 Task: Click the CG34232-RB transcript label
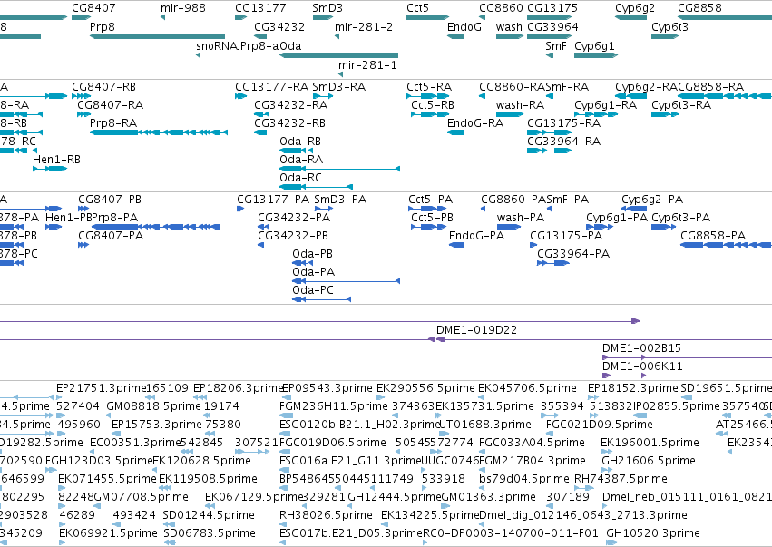pyautogui.click(x=289, y=123)
